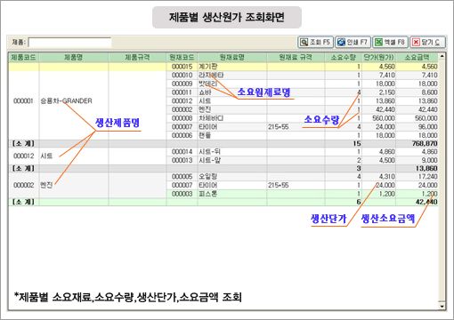Click the 소요수량 column header

coord(343,57)
